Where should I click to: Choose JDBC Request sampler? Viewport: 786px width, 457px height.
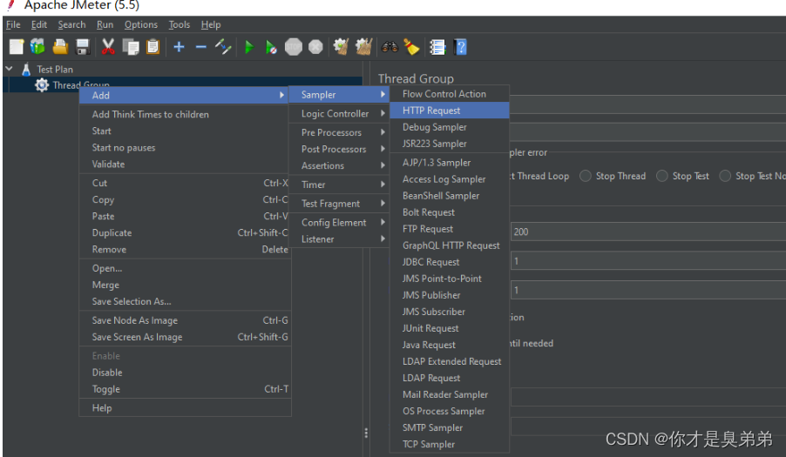450,262
